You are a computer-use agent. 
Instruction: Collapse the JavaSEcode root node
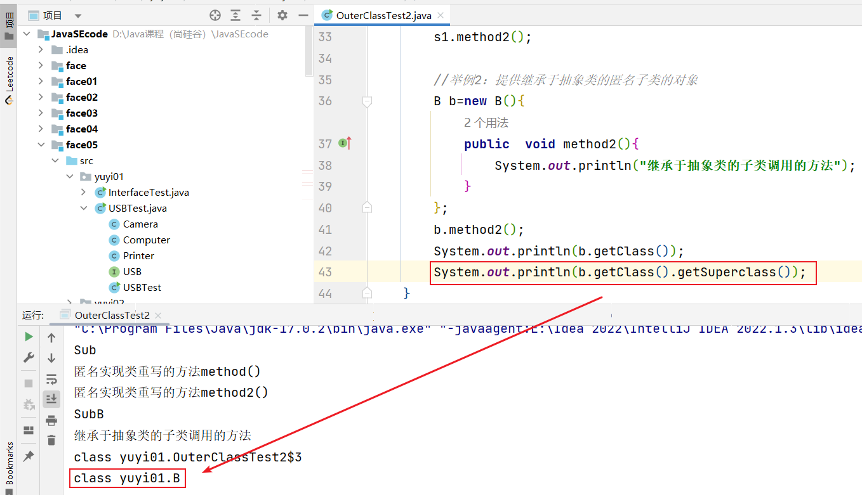click(x=27, y=34)
